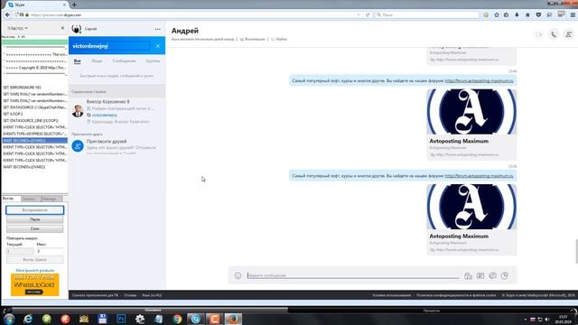Click into the victordenejny search box

110,46
